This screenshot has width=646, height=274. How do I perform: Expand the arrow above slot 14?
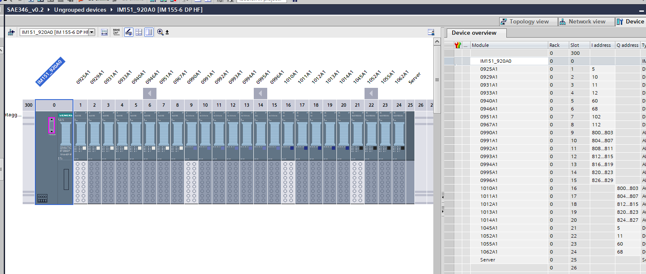(x=260, y=93)
